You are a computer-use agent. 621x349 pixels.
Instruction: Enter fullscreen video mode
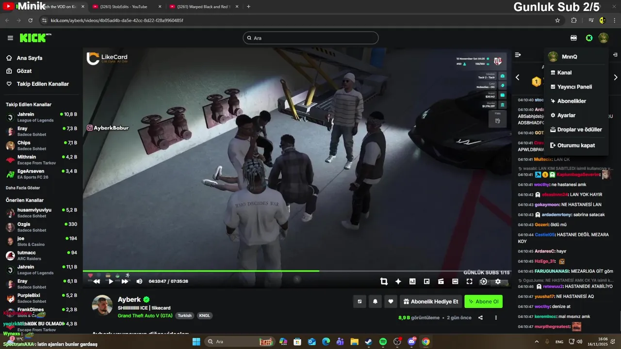[469, 281]
